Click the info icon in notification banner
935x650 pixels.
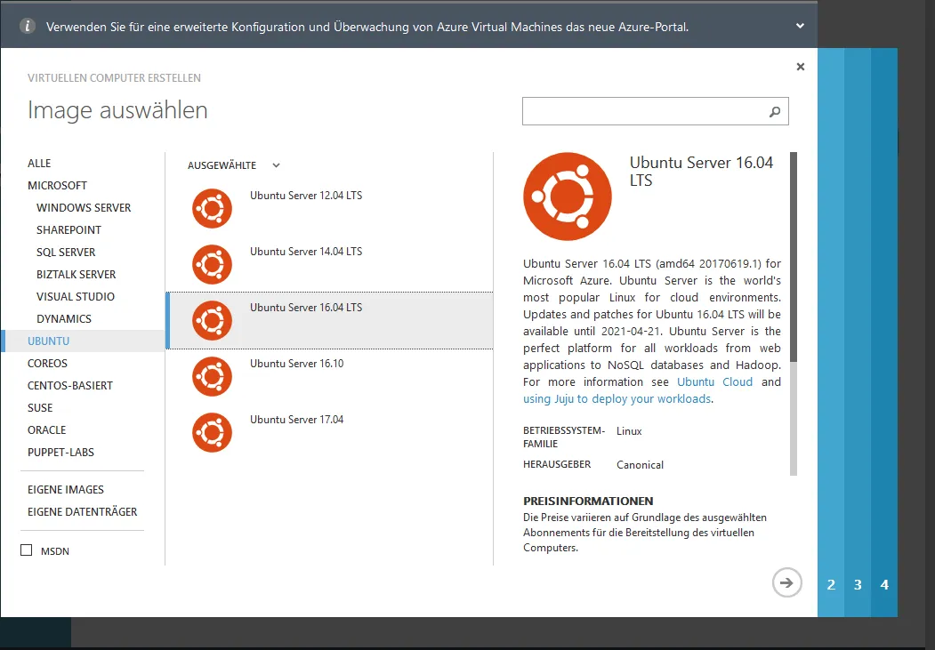click(28, 26)
